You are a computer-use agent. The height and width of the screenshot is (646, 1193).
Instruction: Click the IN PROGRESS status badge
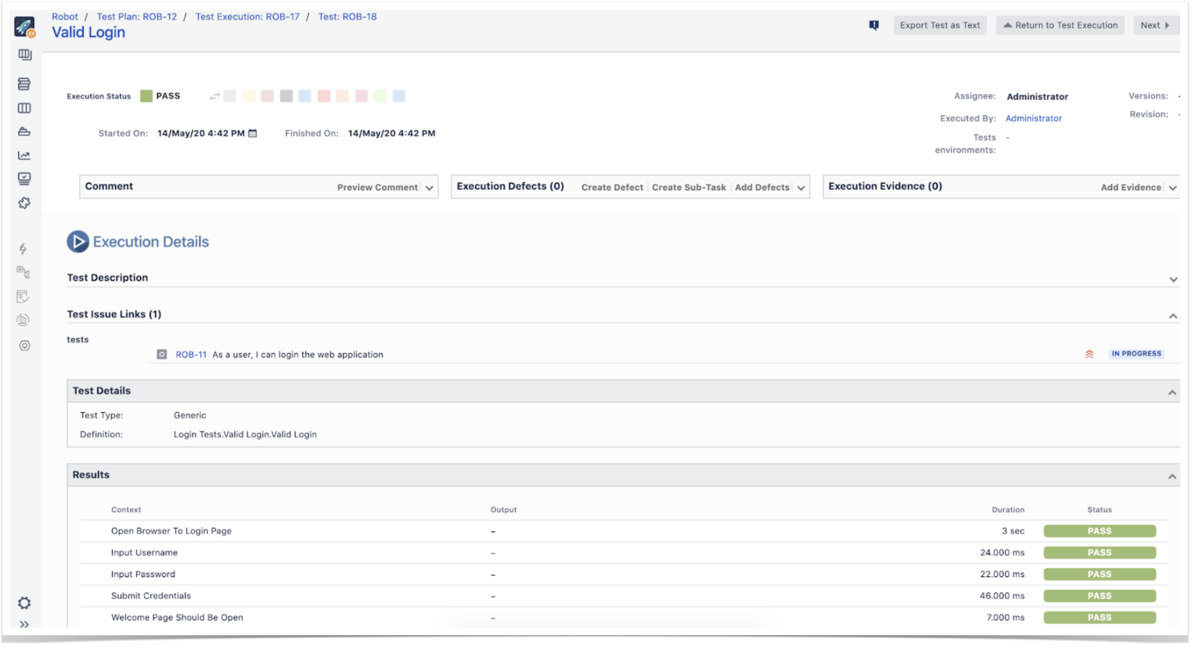(x=1137, y=354)
